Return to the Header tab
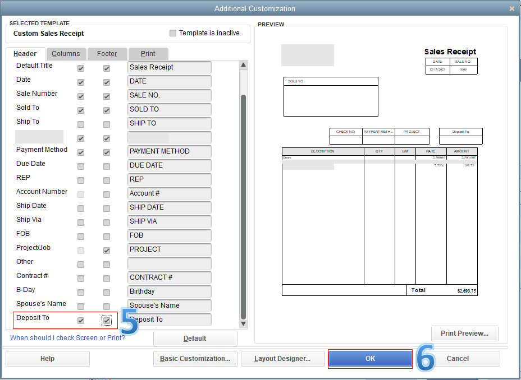The height and width of the screenshot is (380, 521). (25, 54)
